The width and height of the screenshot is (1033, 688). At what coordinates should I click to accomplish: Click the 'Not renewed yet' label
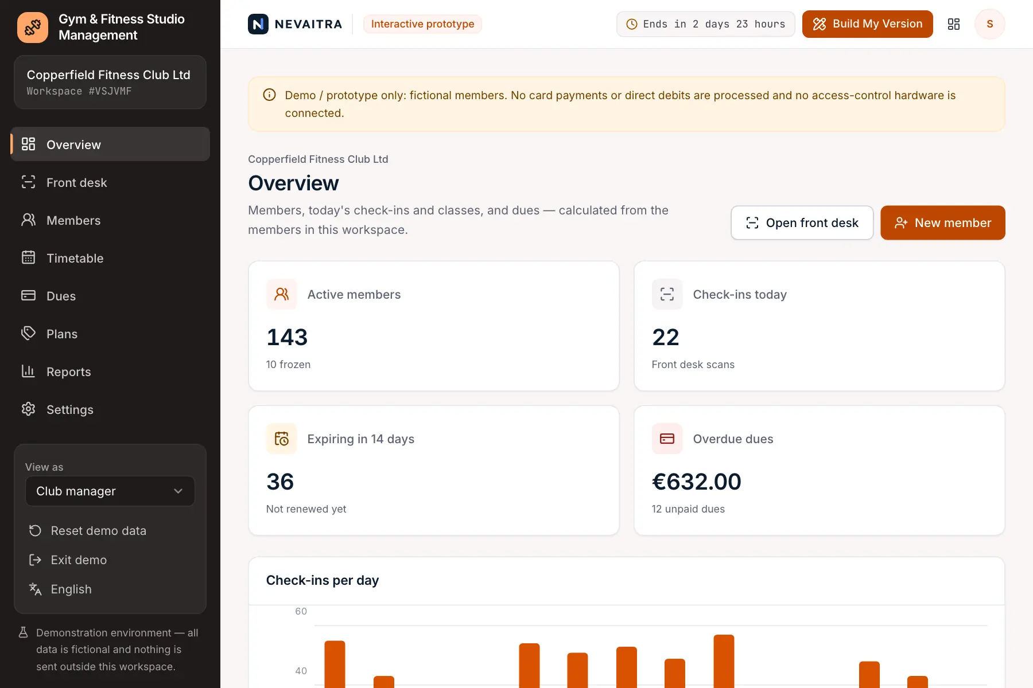[306, 509]
